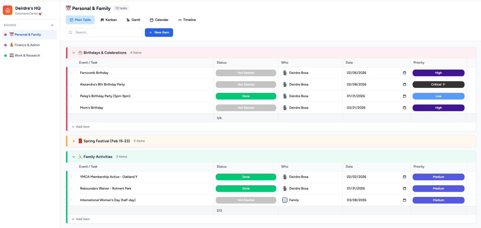Open calendar picker for Peleg's Birthday Party date
481x228 pixels.
[x=404, y=96]
